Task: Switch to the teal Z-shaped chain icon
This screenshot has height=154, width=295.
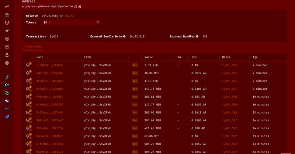Action: 7,93
